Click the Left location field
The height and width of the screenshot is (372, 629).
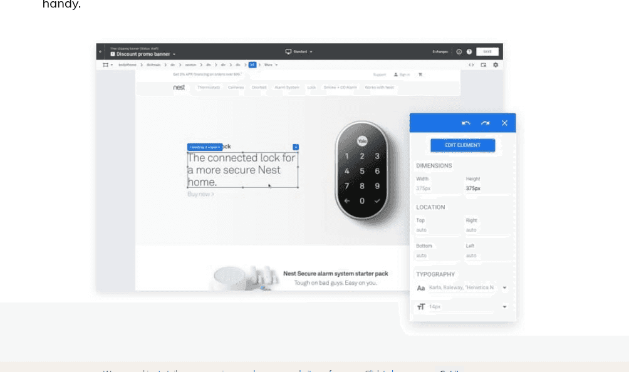click(x=488, y=256)
